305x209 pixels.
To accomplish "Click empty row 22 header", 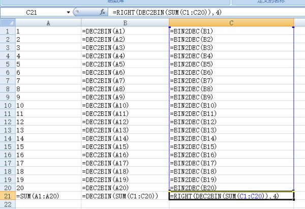I will (x=7, y=204).
